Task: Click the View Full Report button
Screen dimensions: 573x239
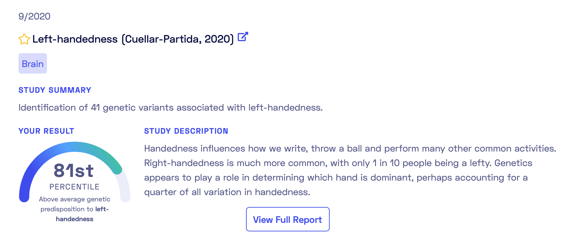Action: point(288,219)
